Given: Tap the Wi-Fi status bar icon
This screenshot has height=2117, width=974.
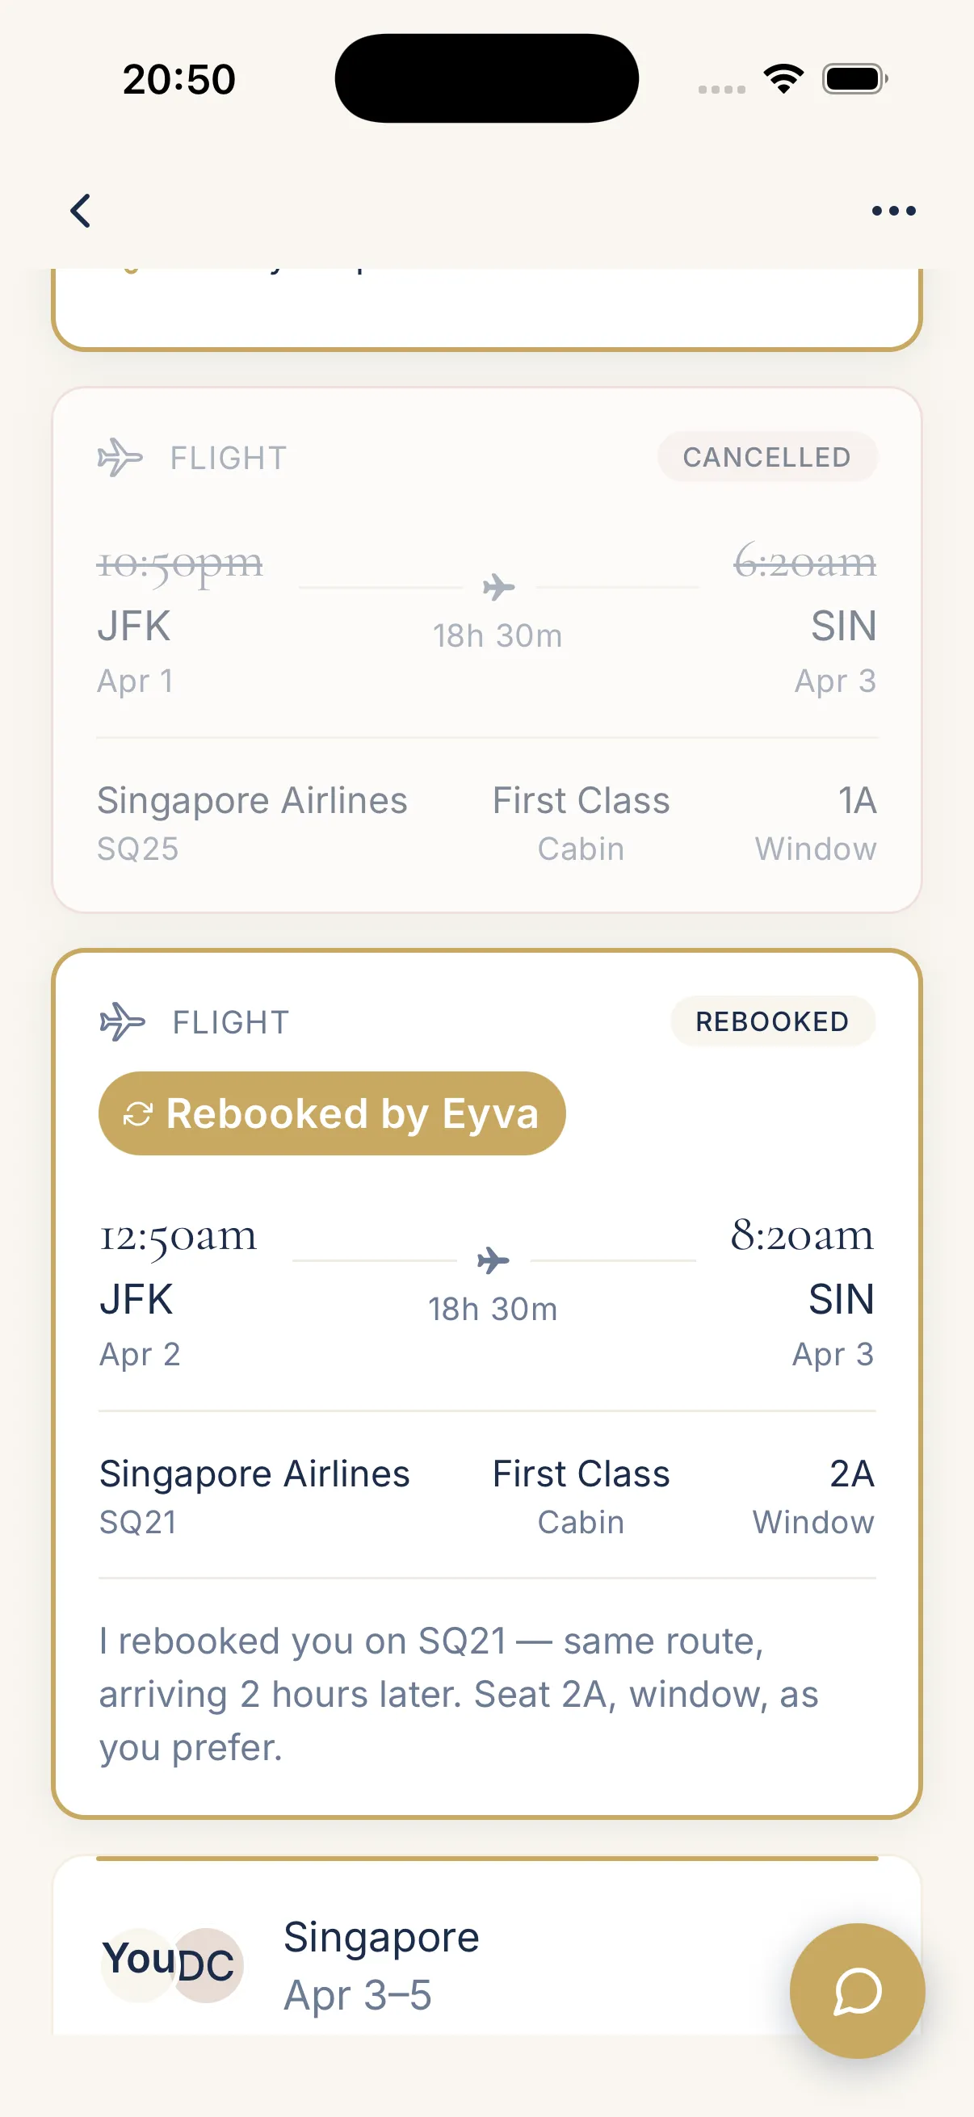Looking at the screenshot, I should click(783, 79).
